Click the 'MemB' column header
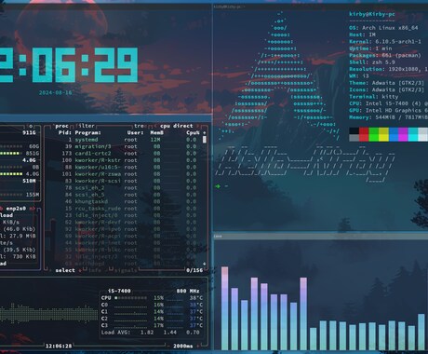The height and width of the screenshot is (354, 428). (x=156, y=132)
